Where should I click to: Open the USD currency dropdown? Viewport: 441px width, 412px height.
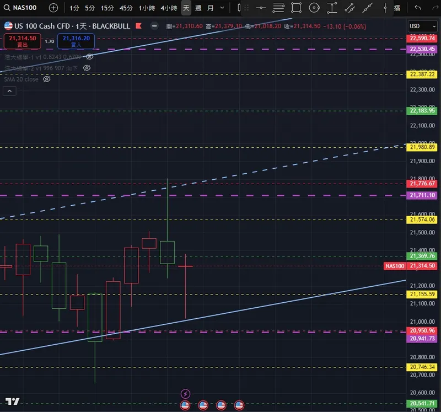pos(422,26)
